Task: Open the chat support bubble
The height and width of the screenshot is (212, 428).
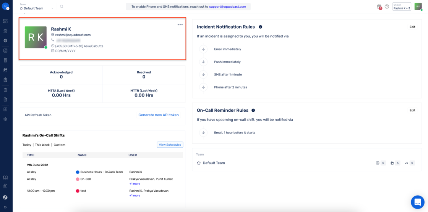Action: click(418, 202)
